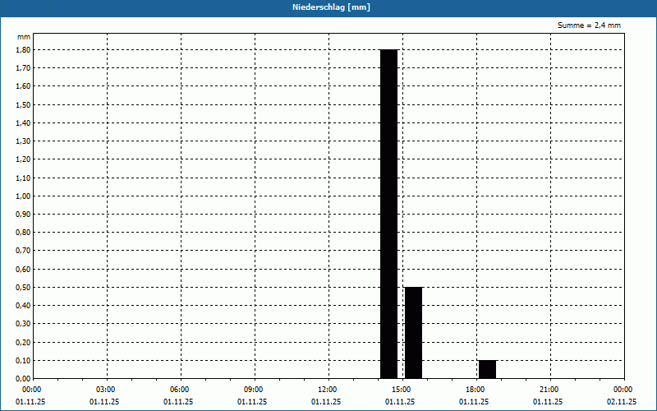Image resolution: width=657 pixels, height=411 pixels.
Task: Select the 1,40 y-axis value
Action: (23, 122)
